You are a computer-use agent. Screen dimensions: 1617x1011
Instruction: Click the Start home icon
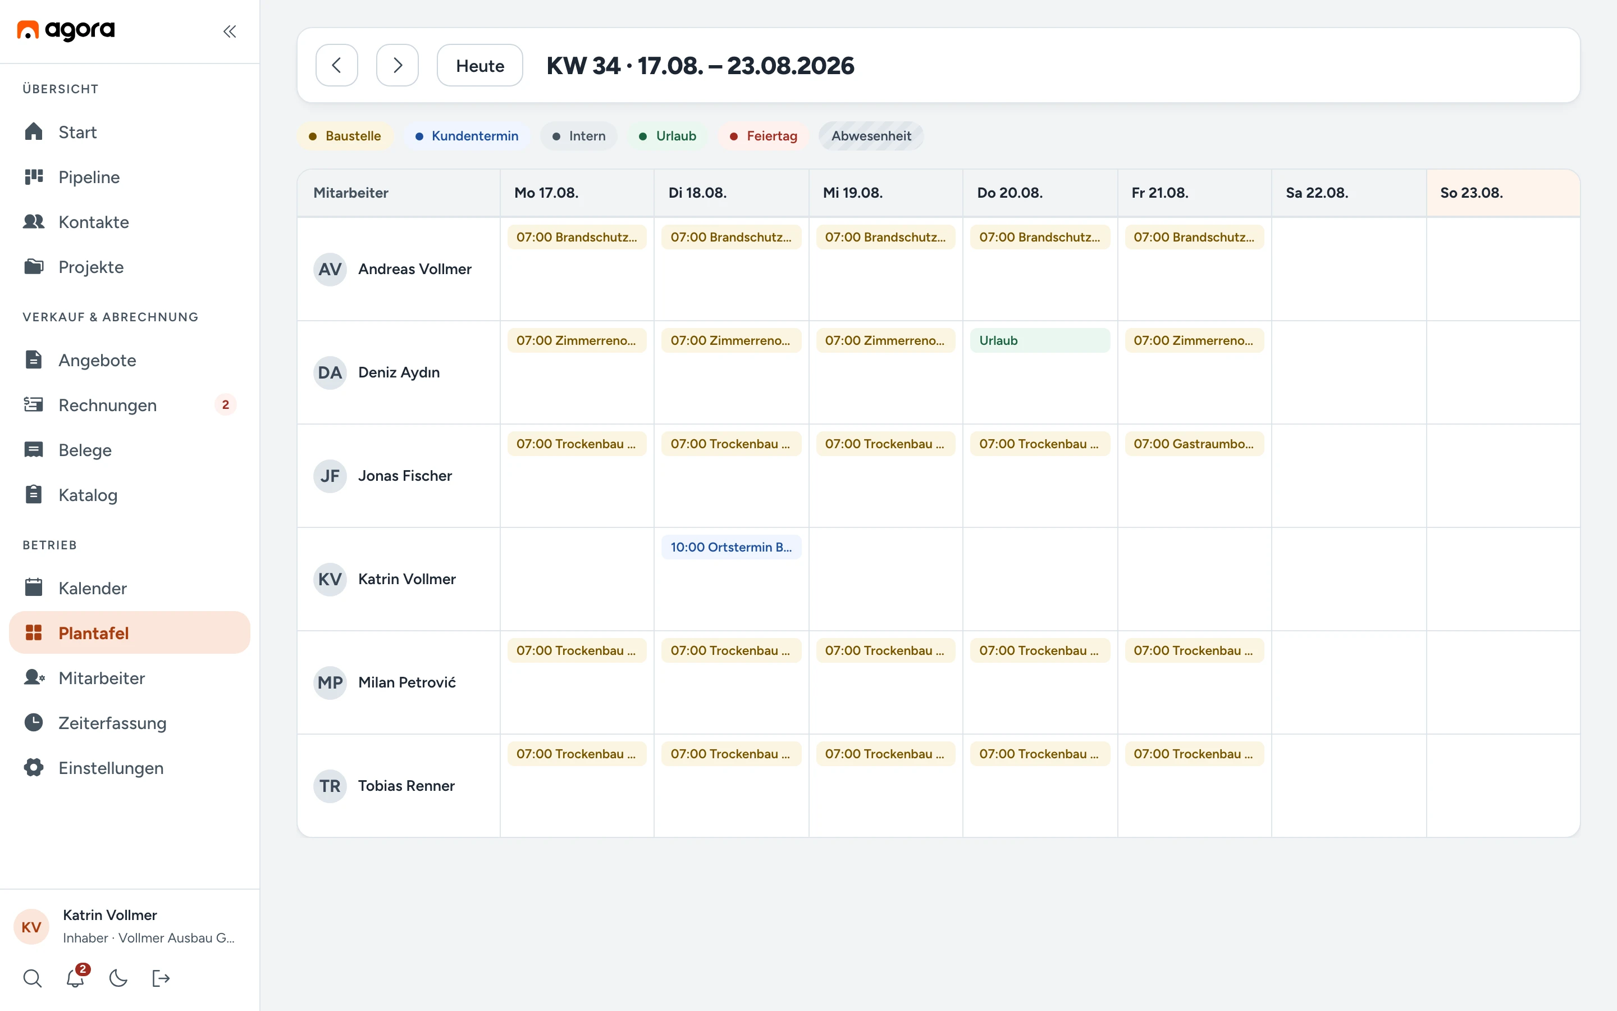coord(34,132)
